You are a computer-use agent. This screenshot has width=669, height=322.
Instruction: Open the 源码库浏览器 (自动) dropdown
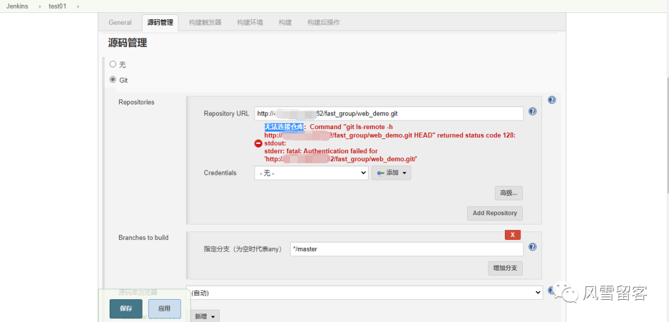pos(364,292)
